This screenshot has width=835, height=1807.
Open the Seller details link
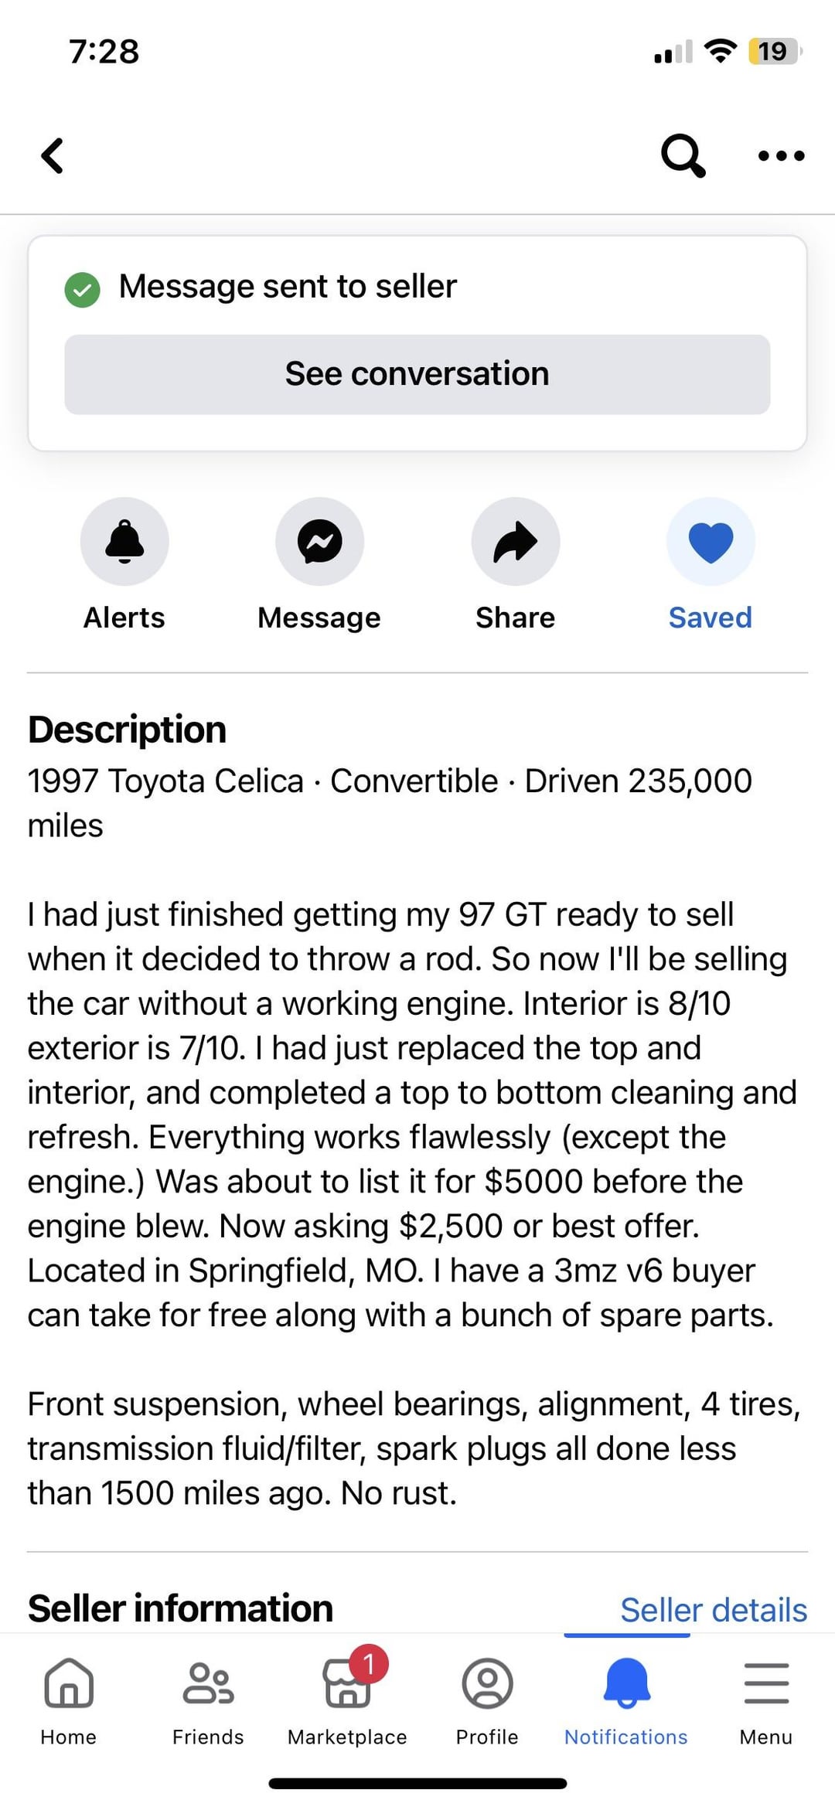[x=713, y=1610]
